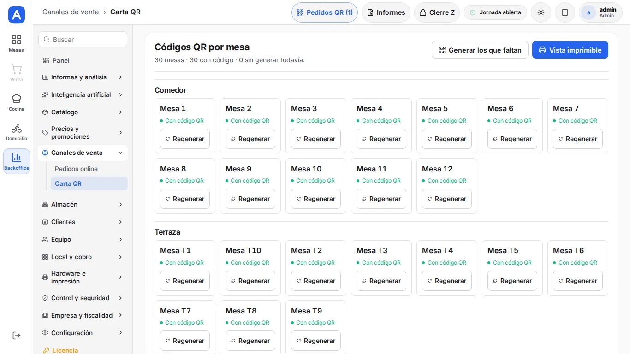Image resolution: width=630 pixels, height=354 pixels.
Task: Expand the Catálogo chevron
Action: pyautogui.click(x=120, y=112)
